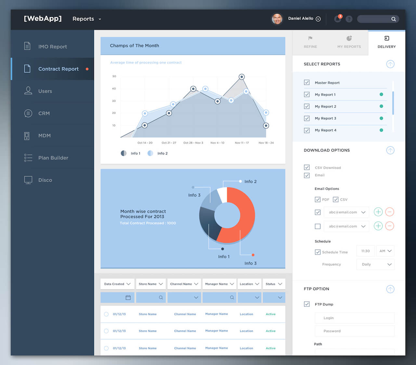Viewport: 416px width, 365px height.
Task: Click the add email plus button
Action: (x=378, y=212)
